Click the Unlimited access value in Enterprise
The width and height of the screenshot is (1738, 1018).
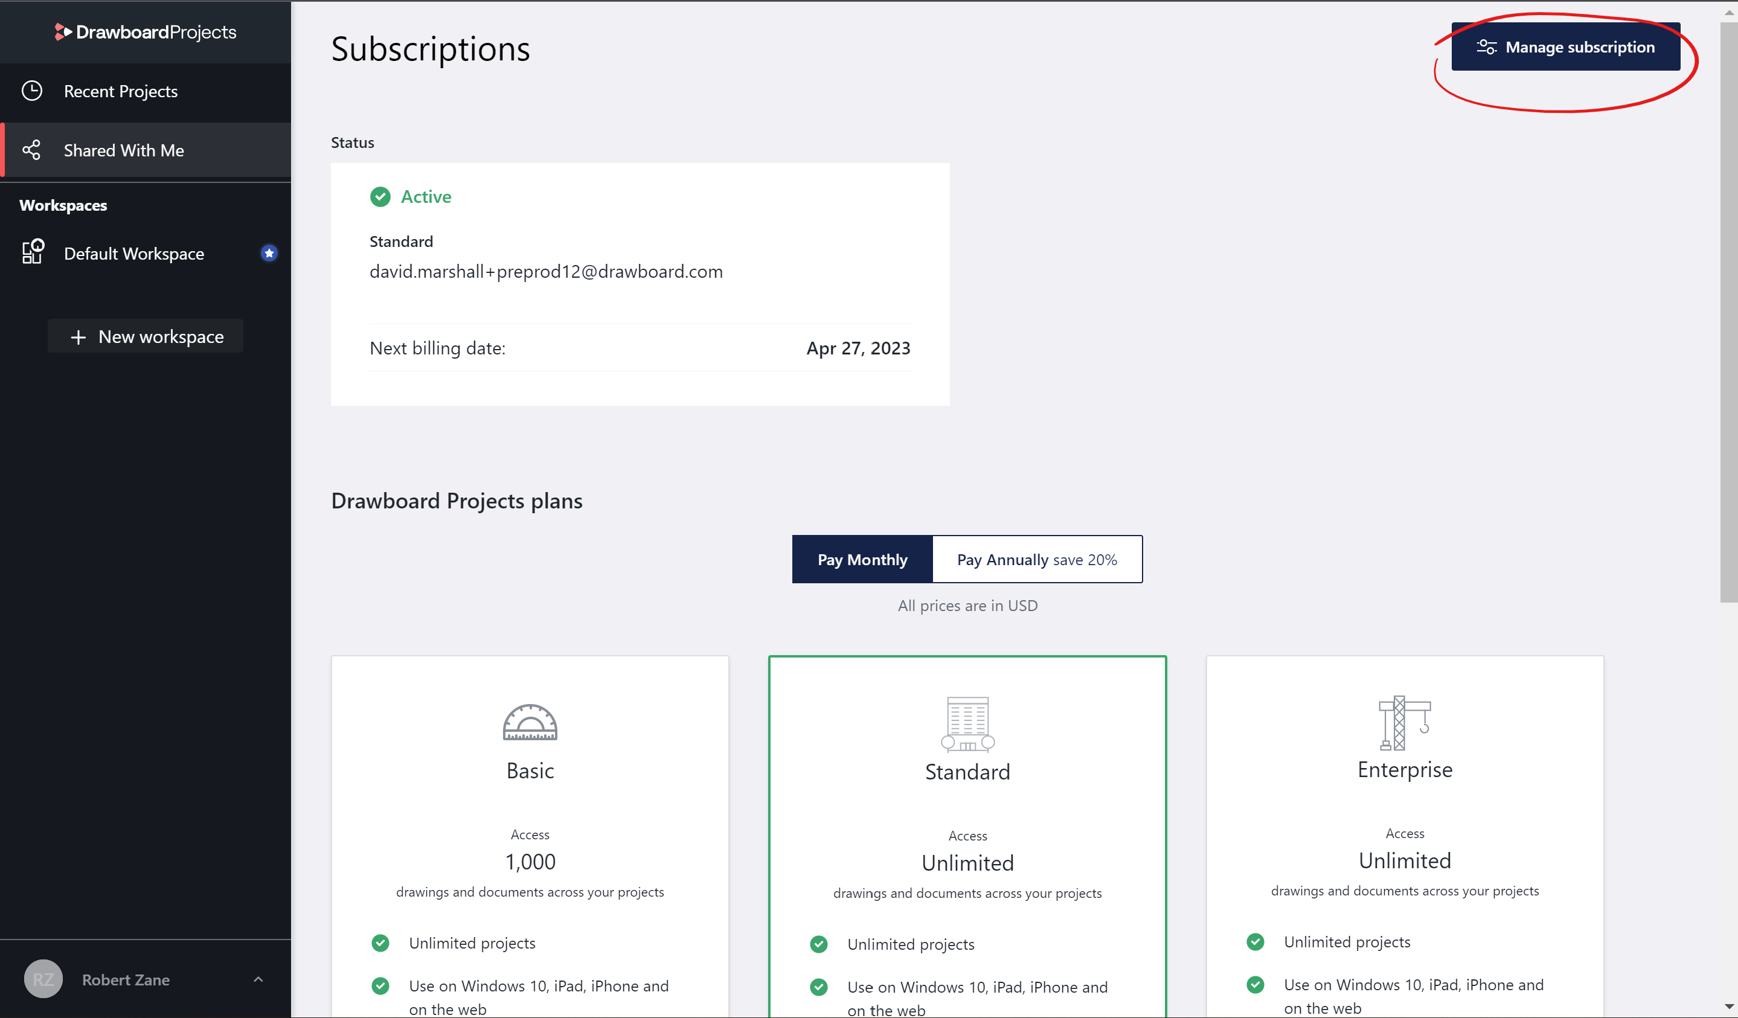1405,861
